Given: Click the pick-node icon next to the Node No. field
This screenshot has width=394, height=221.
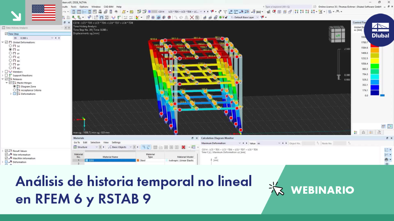Looking at the screenshot, I should pyautogui.click(x=349, y=143).
